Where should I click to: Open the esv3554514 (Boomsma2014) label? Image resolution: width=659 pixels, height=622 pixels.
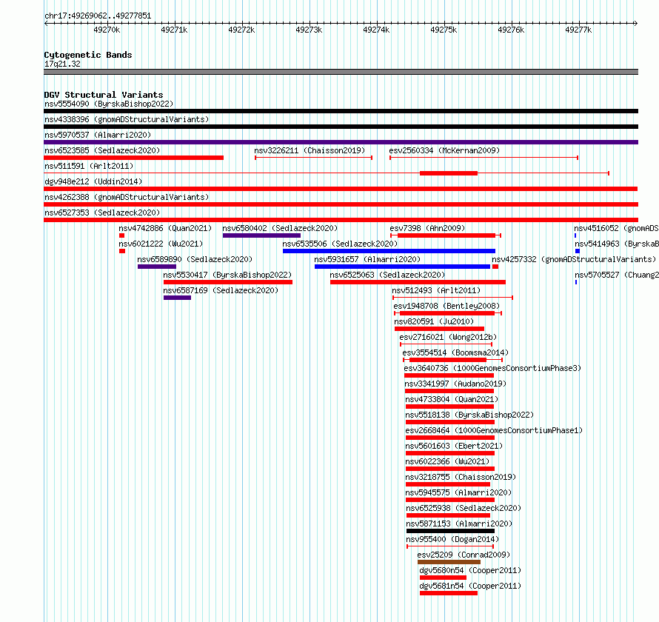coord(455,352)
